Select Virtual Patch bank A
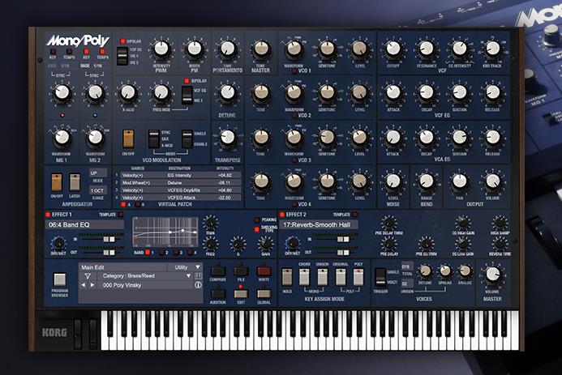Image resolution: width=562 pixels, height=375 pixels. click(123, 204)
